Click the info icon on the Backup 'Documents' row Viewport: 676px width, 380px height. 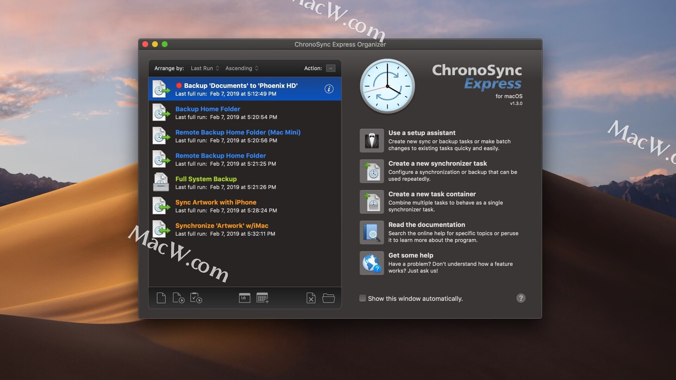tap(329, 89)
